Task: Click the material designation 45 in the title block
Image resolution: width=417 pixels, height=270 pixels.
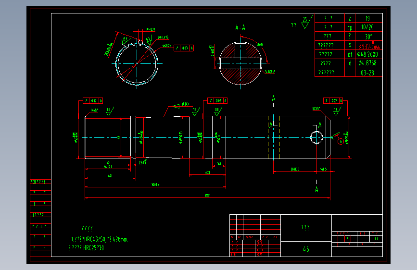Action: pyautogui.click(x=306, y=249)
